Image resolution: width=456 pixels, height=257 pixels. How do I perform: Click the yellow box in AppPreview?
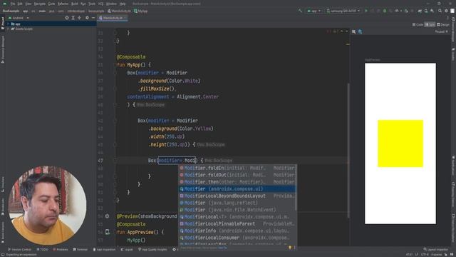point(400,143)
